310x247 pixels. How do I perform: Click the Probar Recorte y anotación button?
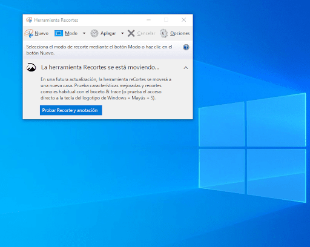click(71, 110)
